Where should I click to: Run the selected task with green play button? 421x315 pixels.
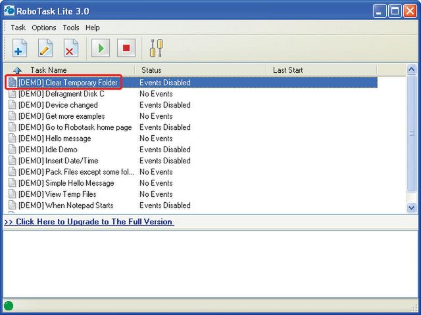101,48
